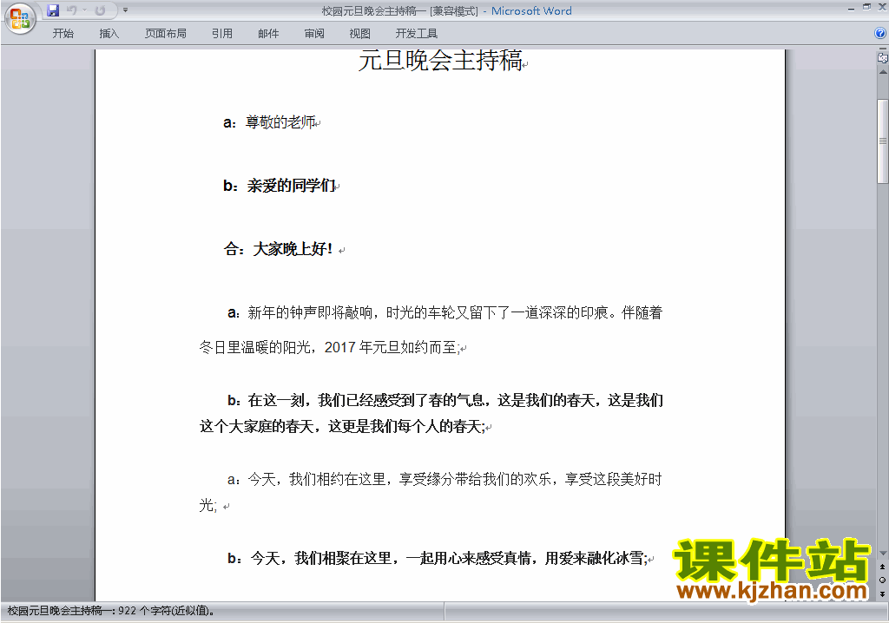The image size is (889, 623).
Task: Open Word Help question mark icon
Action: click(880, 34)
